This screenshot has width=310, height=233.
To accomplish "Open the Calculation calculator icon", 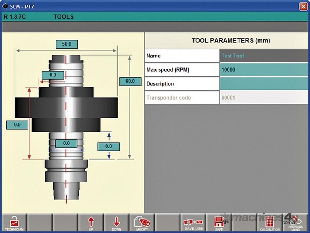I will click(x=270, y=223).
